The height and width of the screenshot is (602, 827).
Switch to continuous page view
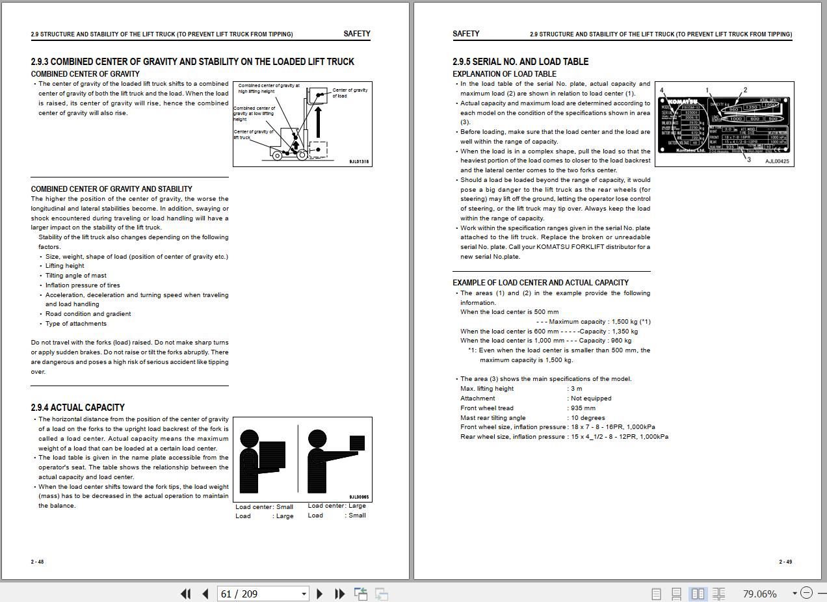click(676, 594)
